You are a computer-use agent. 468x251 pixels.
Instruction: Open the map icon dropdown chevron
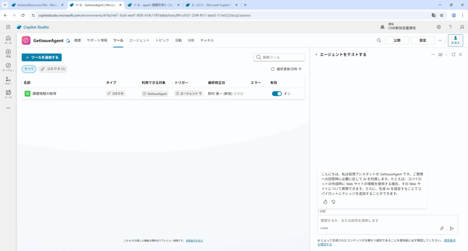[x=447, y=54]
